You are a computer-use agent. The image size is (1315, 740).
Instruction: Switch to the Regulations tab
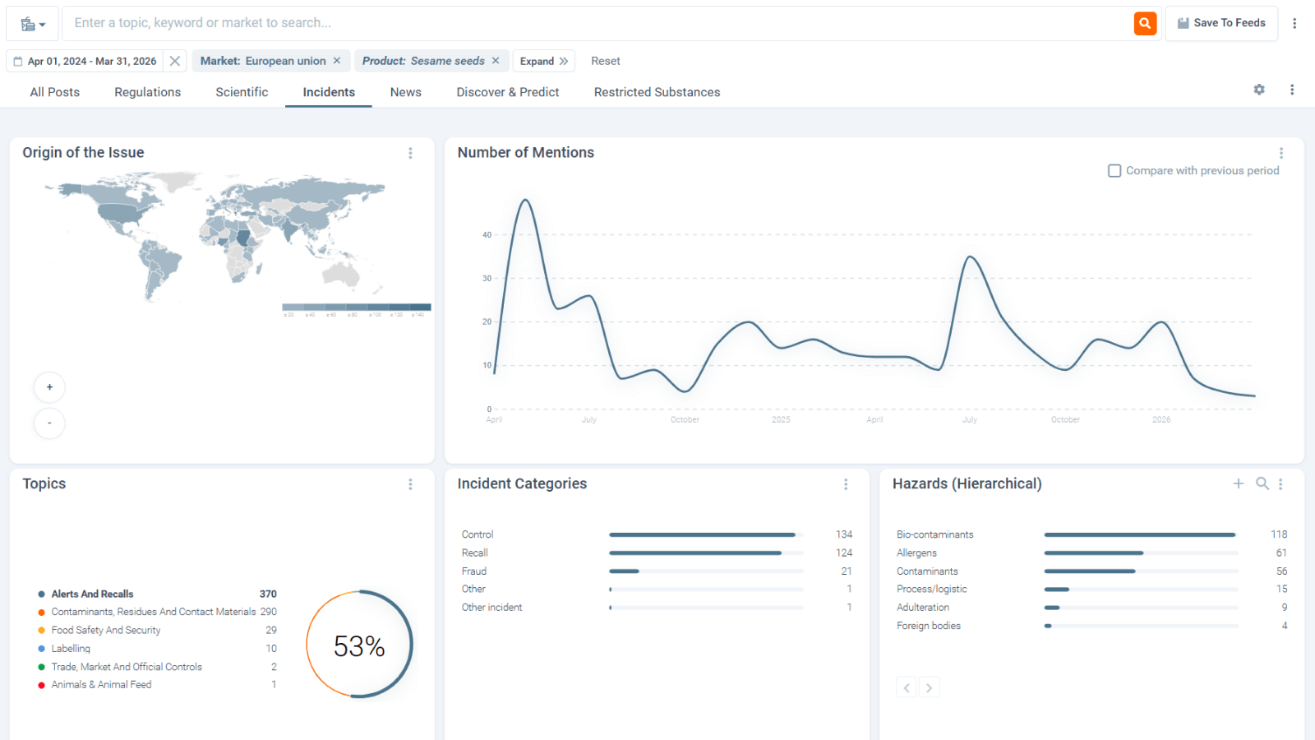coord(147,92)
